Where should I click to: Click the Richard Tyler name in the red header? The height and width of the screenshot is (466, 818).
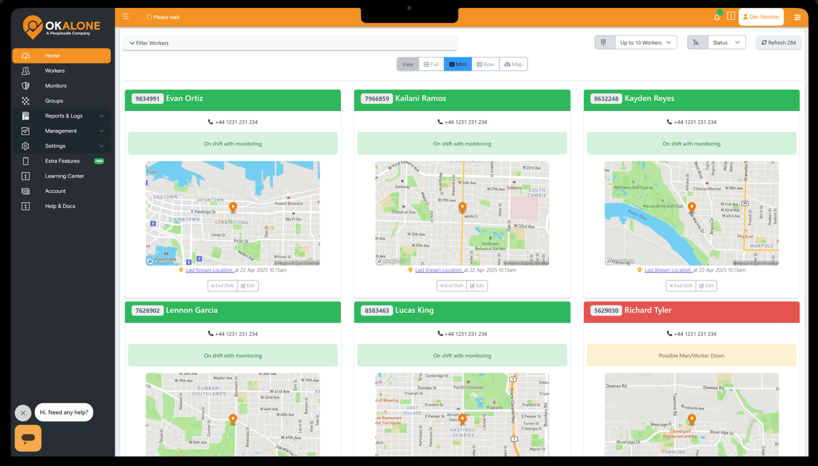point(648,310)
